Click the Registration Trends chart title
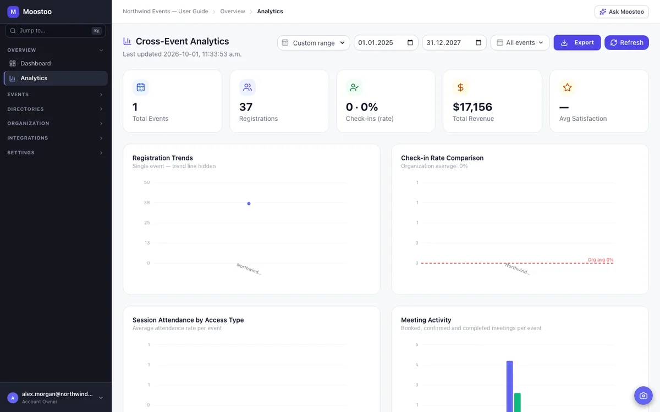 pyautogui.click(x=163, y=158)
